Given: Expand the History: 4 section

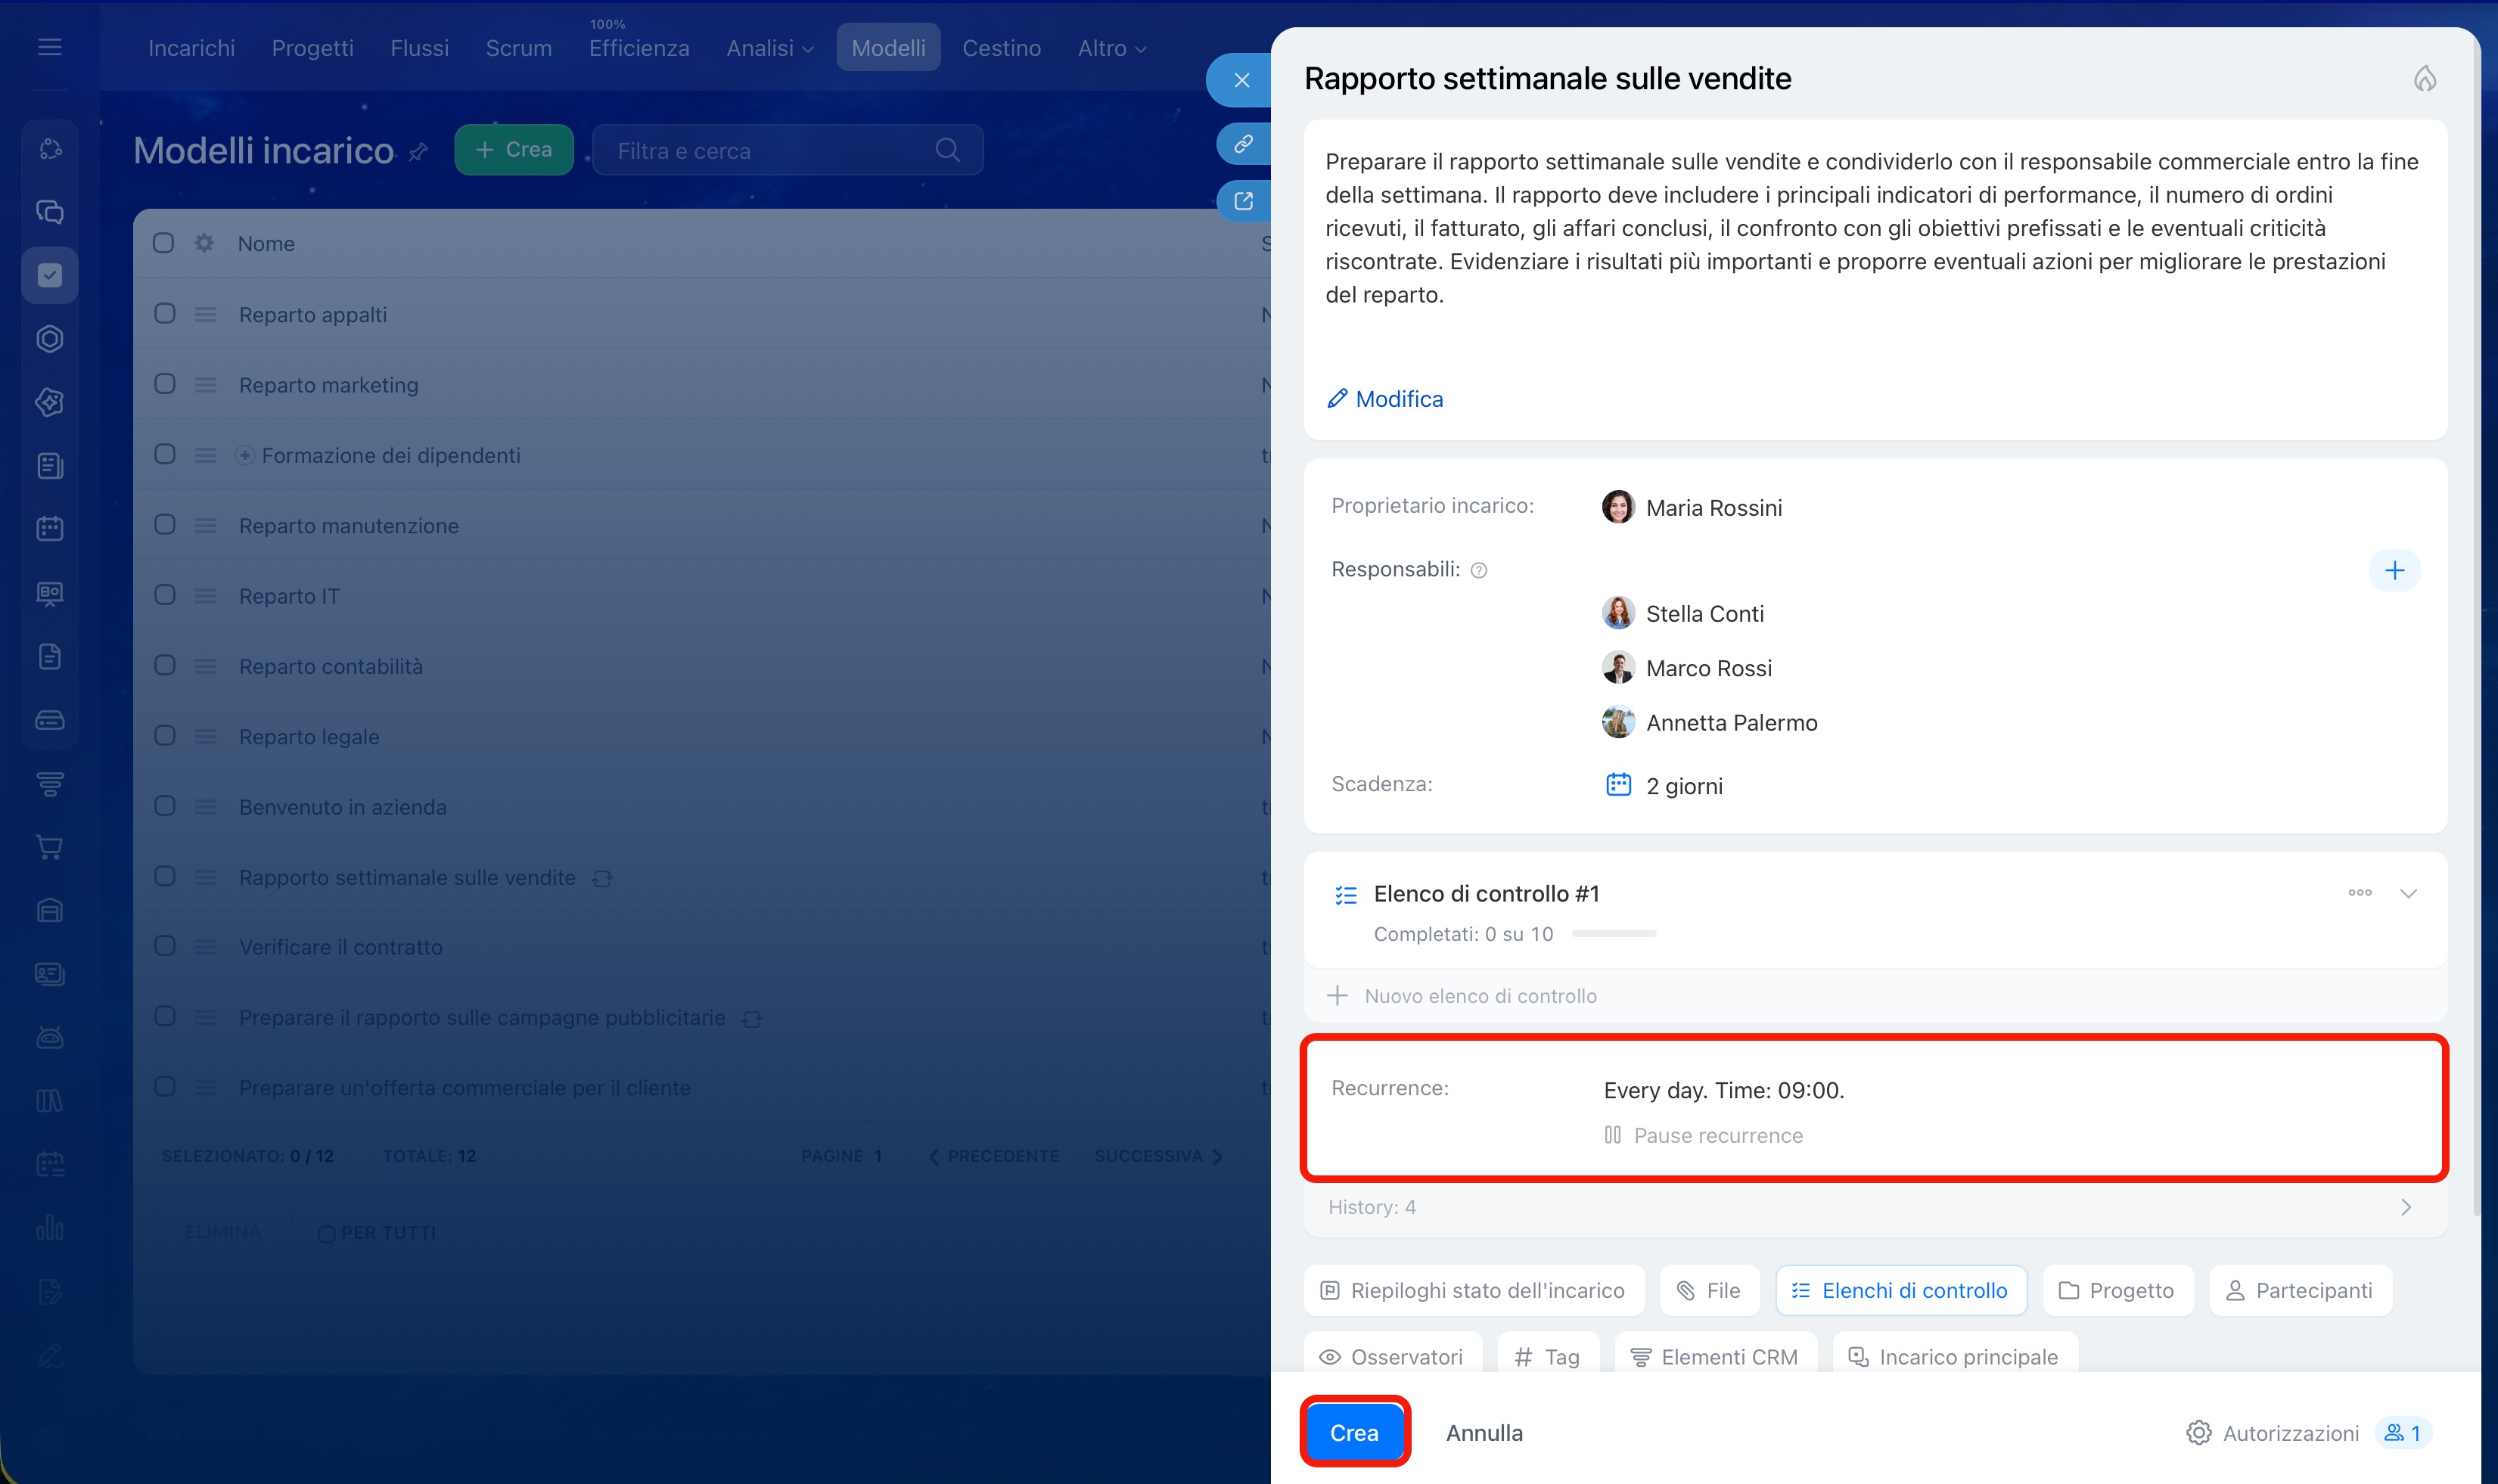Looking at the screenshot, I should [x=1875, y=1207].
